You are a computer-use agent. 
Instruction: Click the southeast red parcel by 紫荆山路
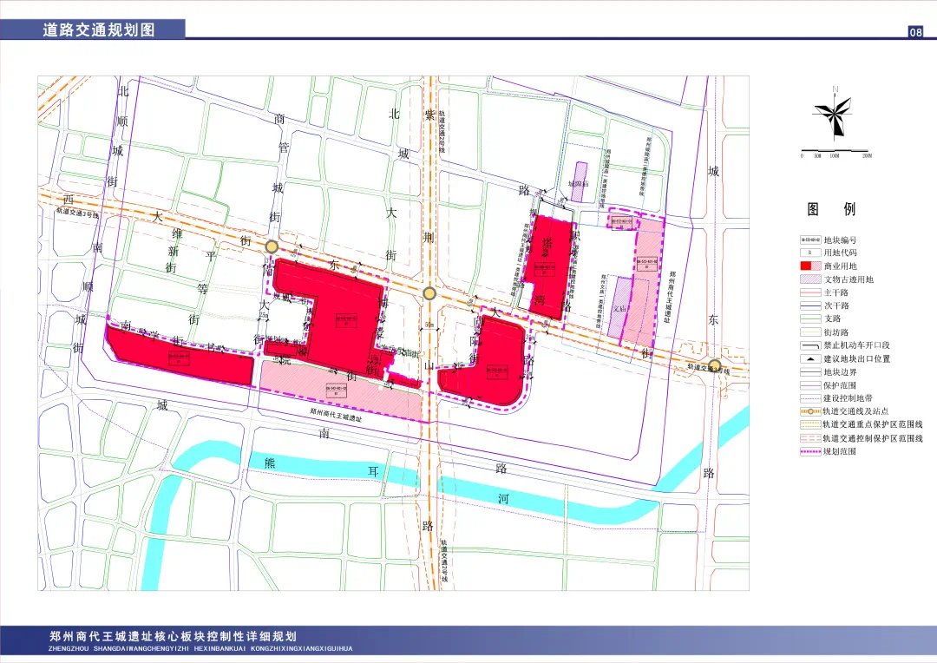pyautogui.click(x=484, y=364)
